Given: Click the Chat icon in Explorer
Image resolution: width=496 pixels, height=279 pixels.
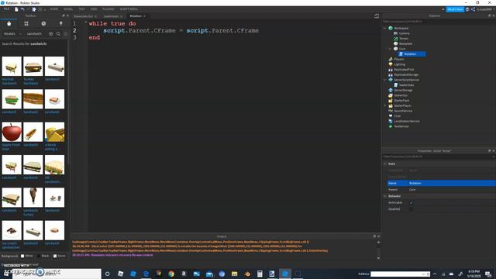Looking at the screenshot, I should coord(391,115).
